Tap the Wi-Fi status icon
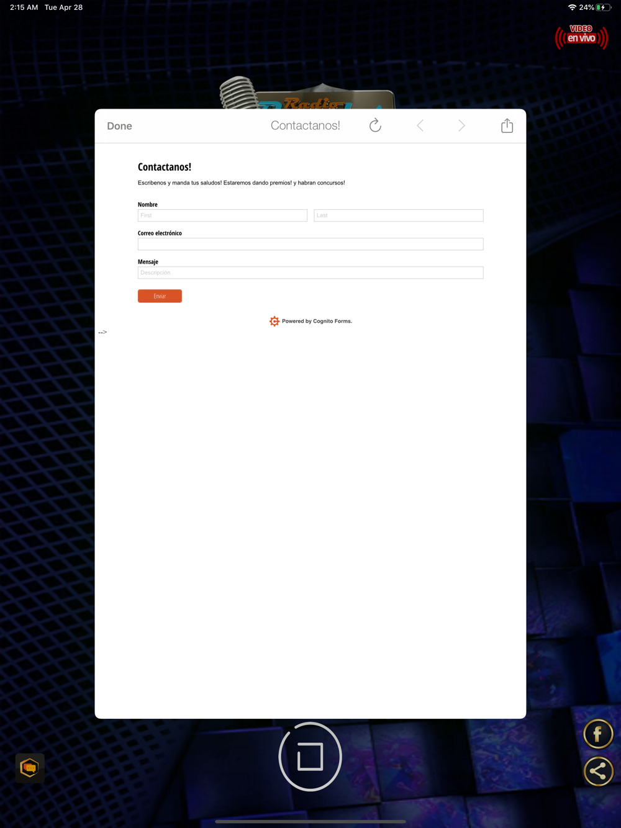Image resolution: width=621 pixels, height=828 pixels. coord(572,7)
